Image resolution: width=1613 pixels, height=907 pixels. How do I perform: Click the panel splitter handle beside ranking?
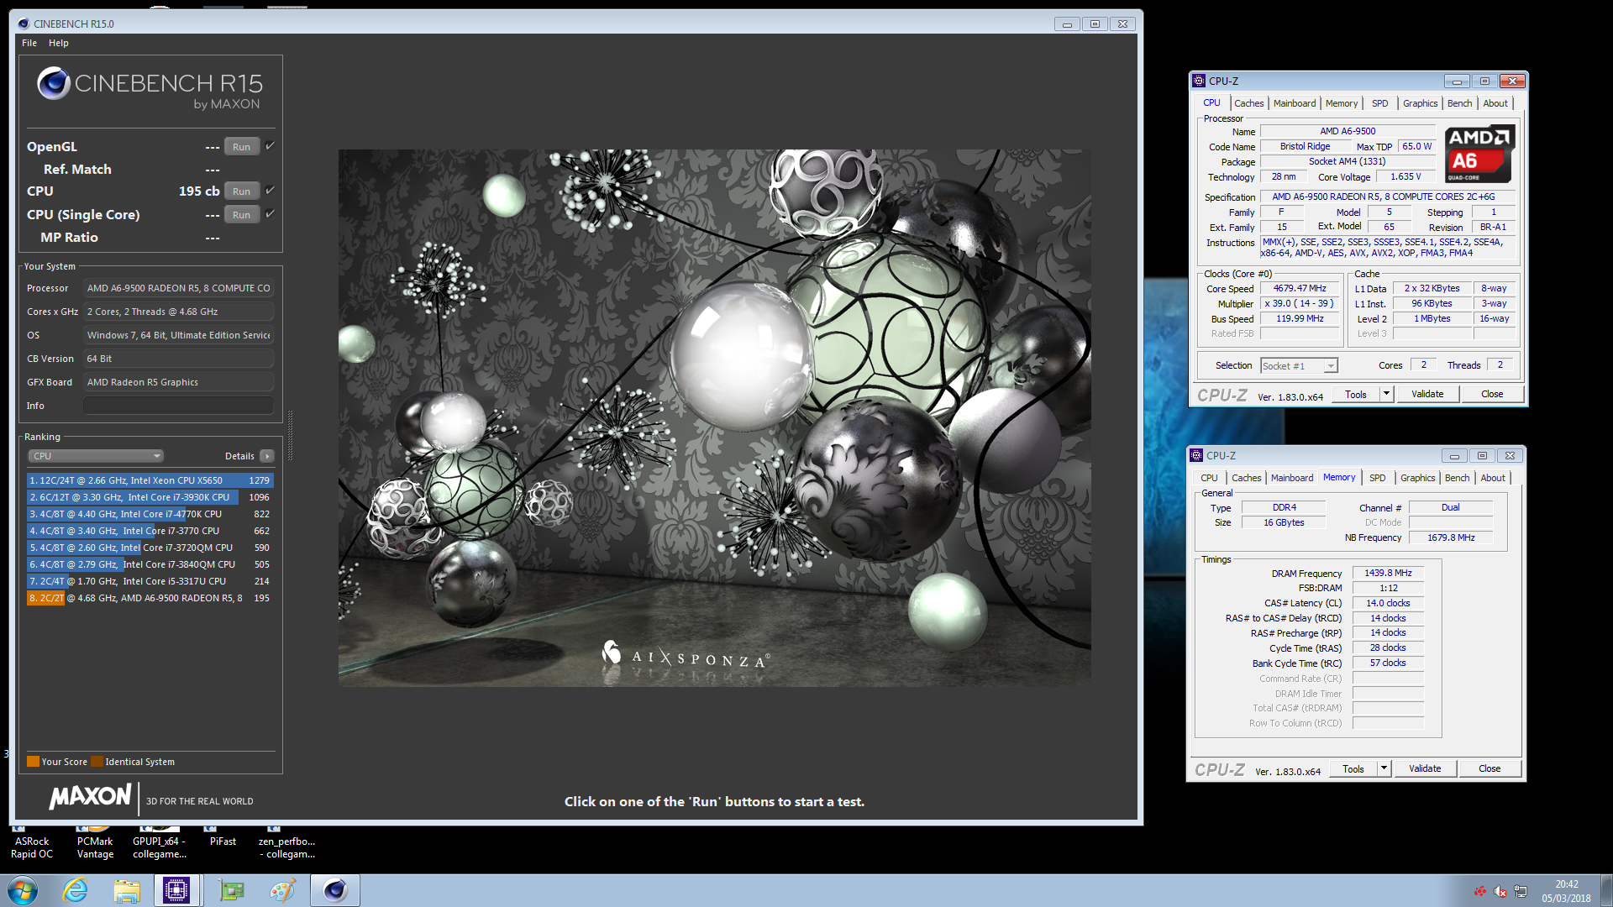coord(291,435)
